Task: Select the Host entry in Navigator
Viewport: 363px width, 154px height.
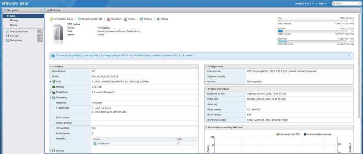Action: point(23,16)
